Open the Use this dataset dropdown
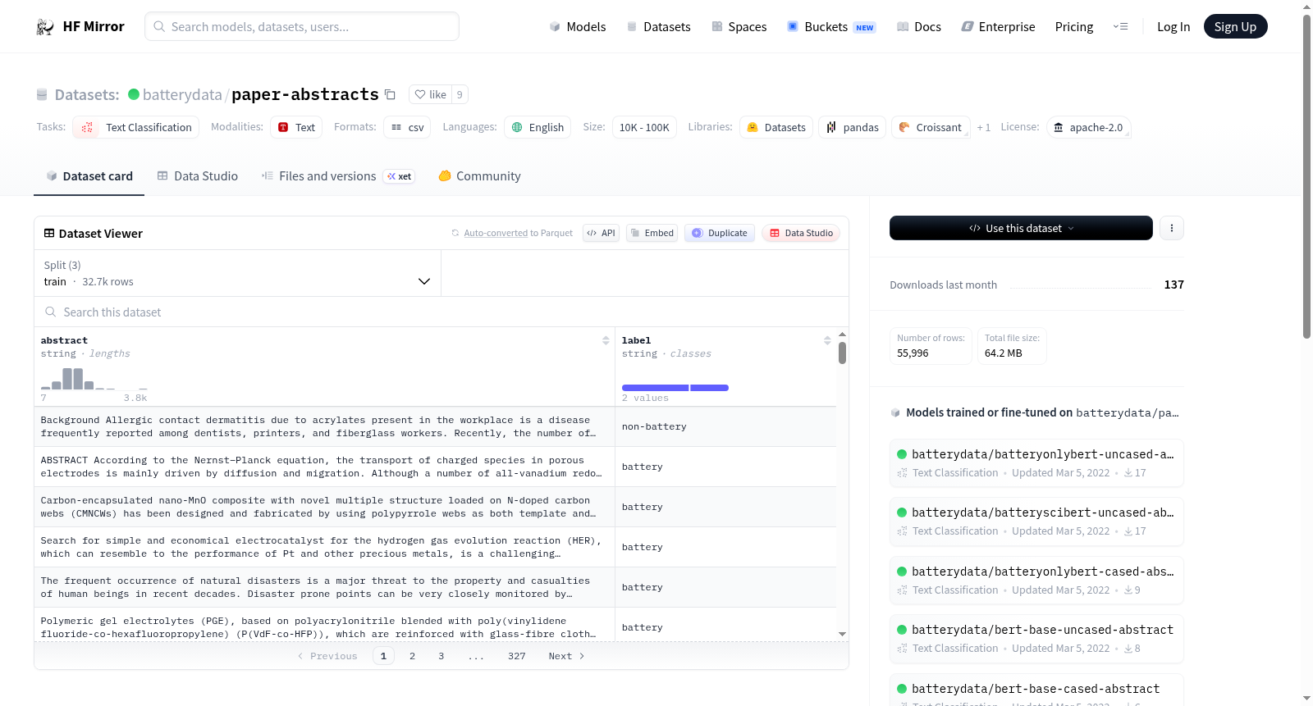 coord(1021,228)
